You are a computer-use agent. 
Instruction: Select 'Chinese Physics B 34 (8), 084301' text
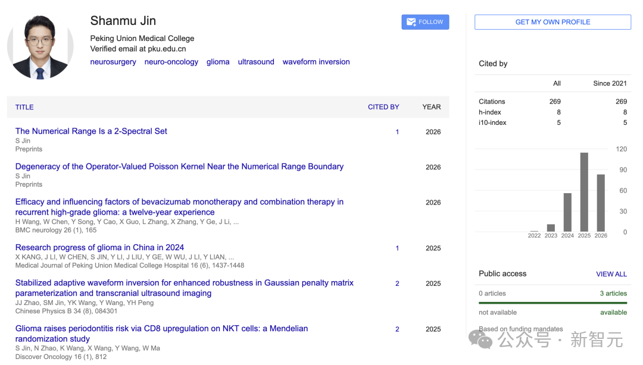pos(67,311)
